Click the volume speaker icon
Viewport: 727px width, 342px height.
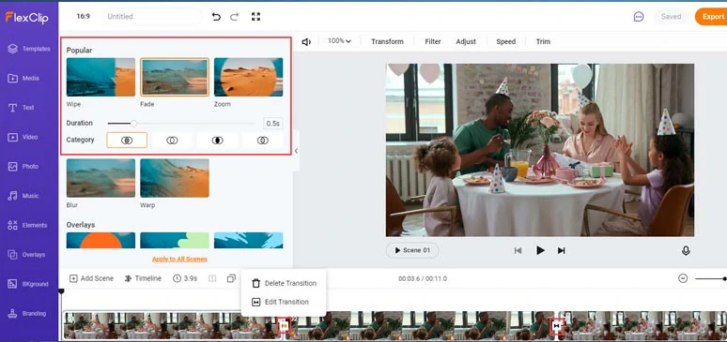(x=306, y=41)
